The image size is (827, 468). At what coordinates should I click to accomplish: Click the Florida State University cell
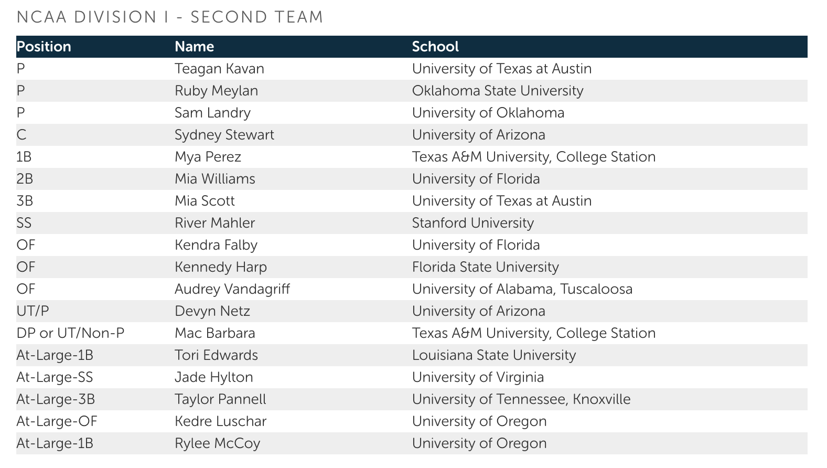click(x=485, y=267)
